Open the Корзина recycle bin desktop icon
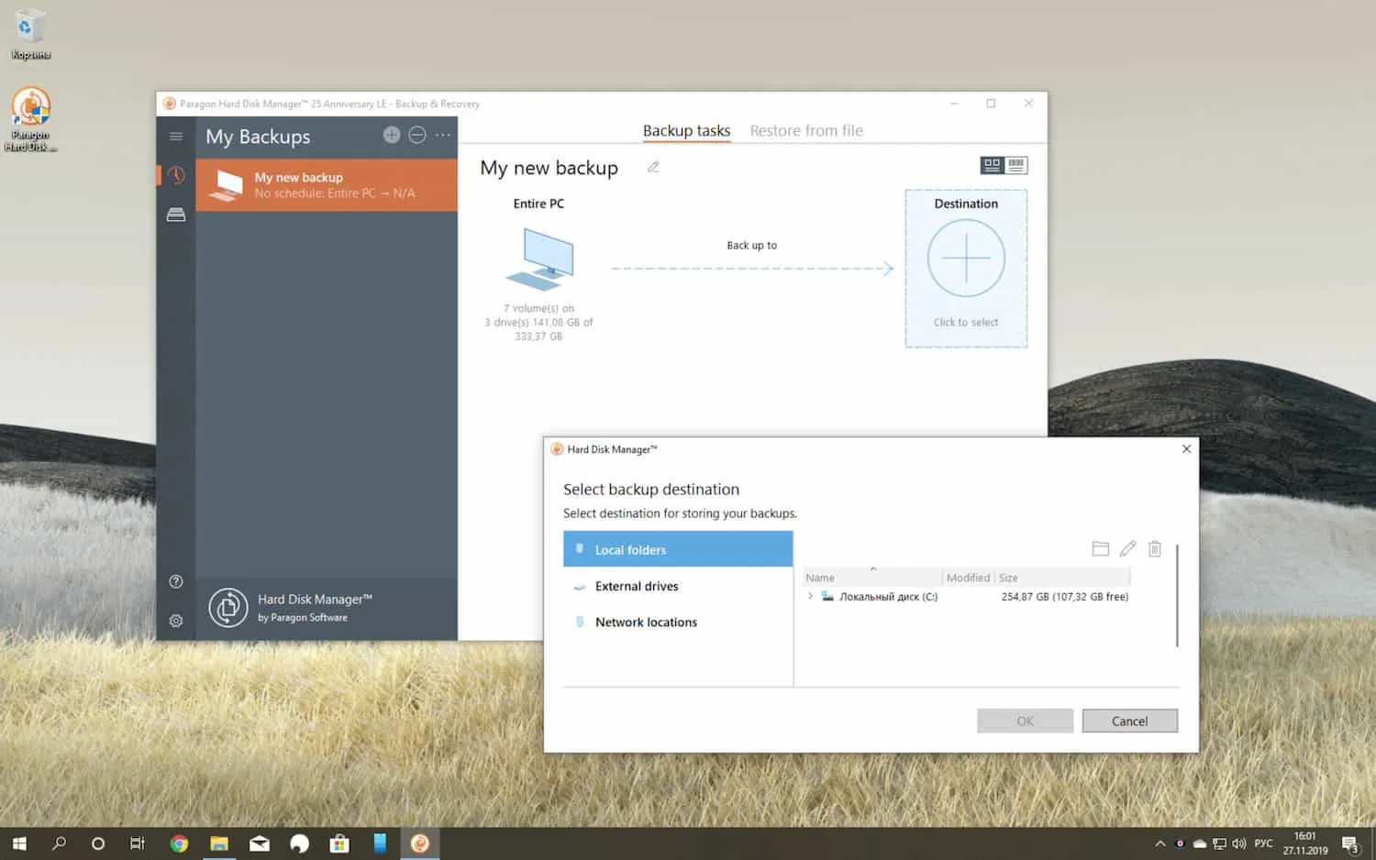Image resolution: width=1376 pixels, height=860 pixels. click(x=30, y=35)
